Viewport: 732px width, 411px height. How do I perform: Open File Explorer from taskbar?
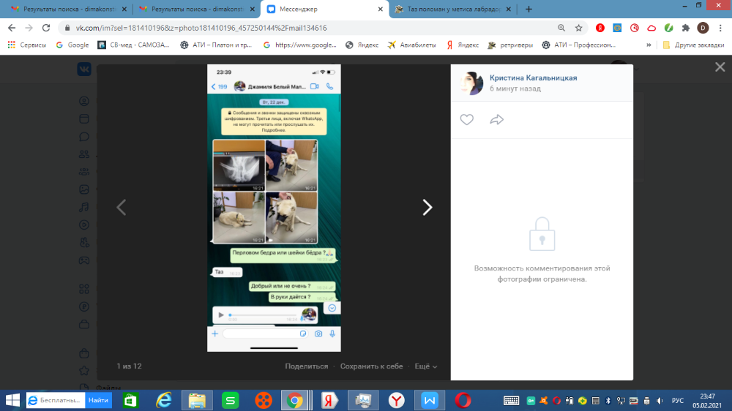pos(197,400)
